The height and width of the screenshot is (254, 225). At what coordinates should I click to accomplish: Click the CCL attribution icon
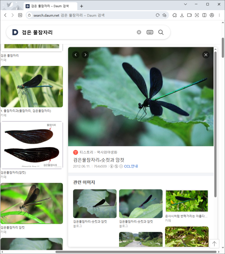(x=111, y=166)
